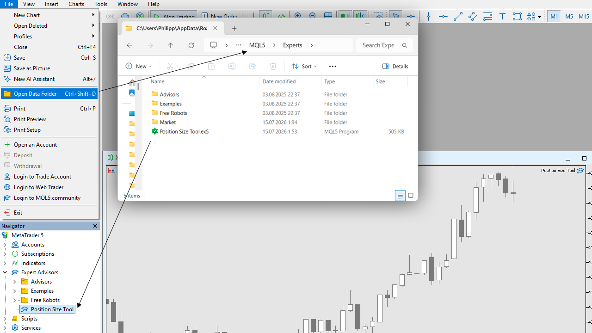The image size is (592, 333).
Task: Choose Print Preview in File menu
Action: tap(49, 119)
